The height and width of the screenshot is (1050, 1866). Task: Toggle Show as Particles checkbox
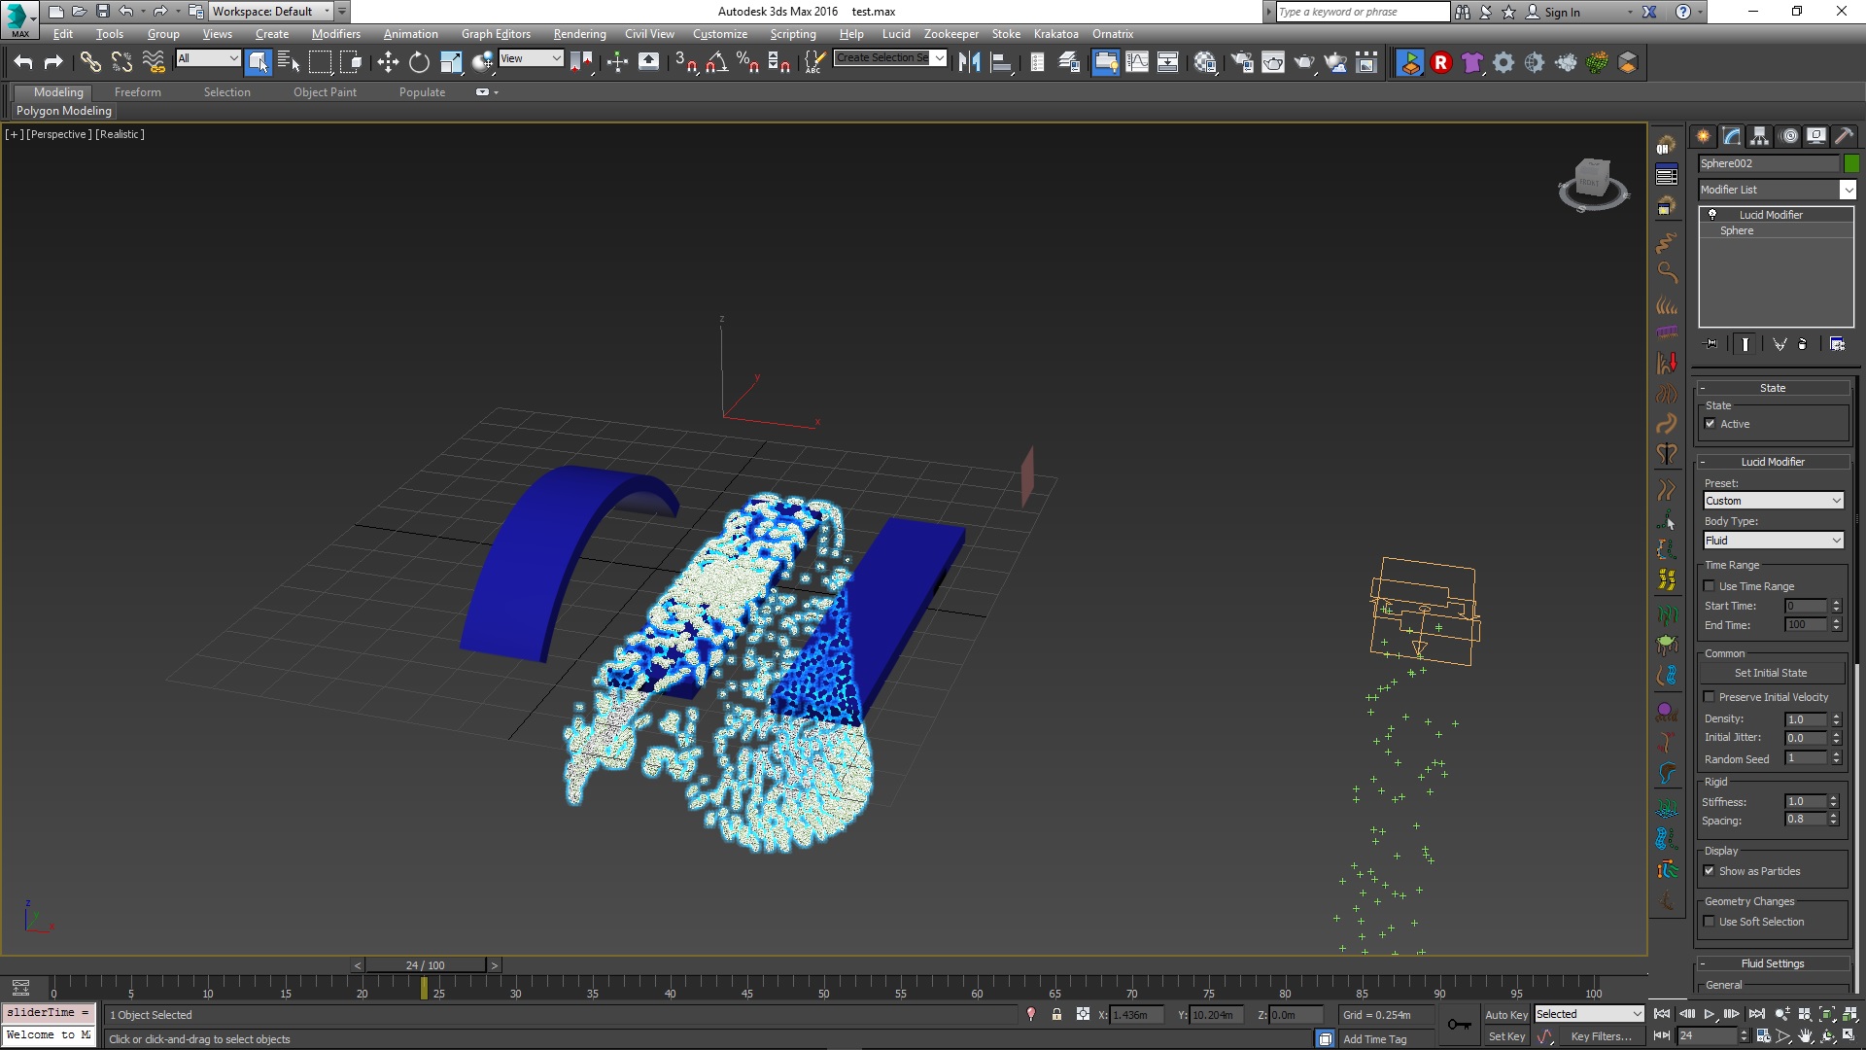(x=1710, y=871)
